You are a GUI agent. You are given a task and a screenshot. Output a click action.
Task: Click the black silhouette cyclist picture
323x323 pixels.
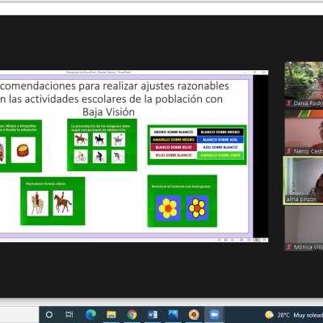coord(99,157)
